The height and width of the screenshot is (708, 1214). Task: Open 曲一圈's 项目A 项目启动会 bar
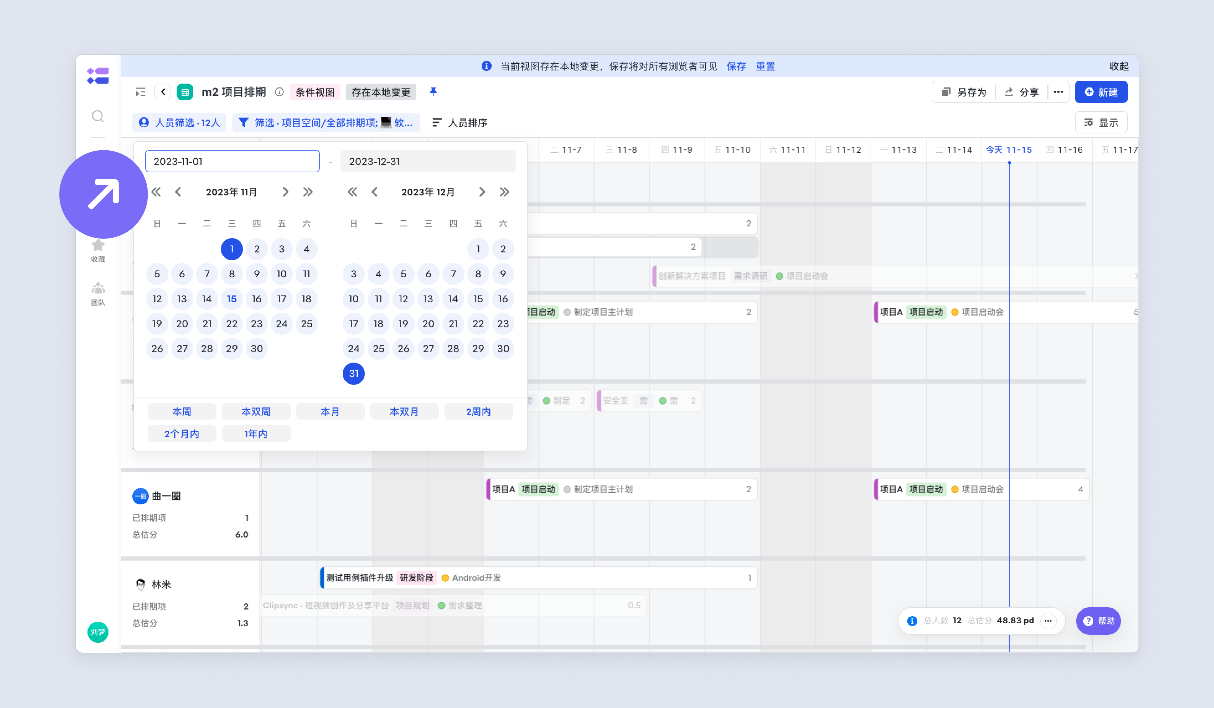981,489
